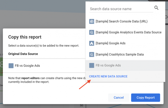Pick the [Sample] Google Ads data source

pos(110,43)
